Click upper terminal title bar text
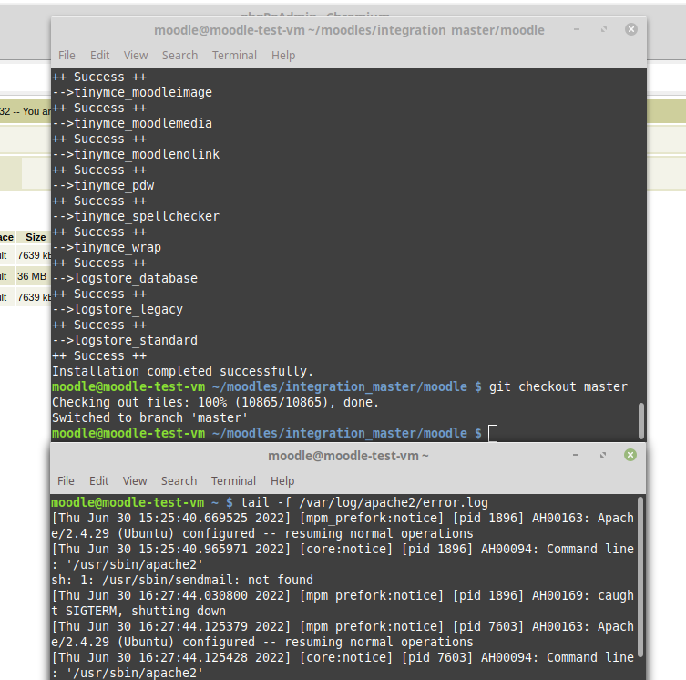The image size is (686, 680). coord(349,30)
